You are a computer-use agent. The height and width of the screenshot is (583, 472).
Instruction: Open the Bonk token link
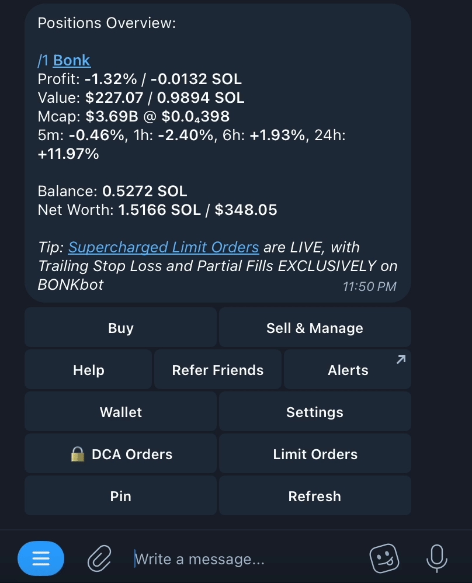coord(72,60)
